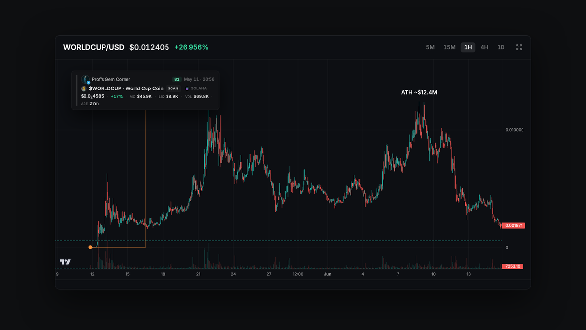The image size is (586, 330).
Task: Open Prof's Gem Corner channel name
Action: pos(111,79)
